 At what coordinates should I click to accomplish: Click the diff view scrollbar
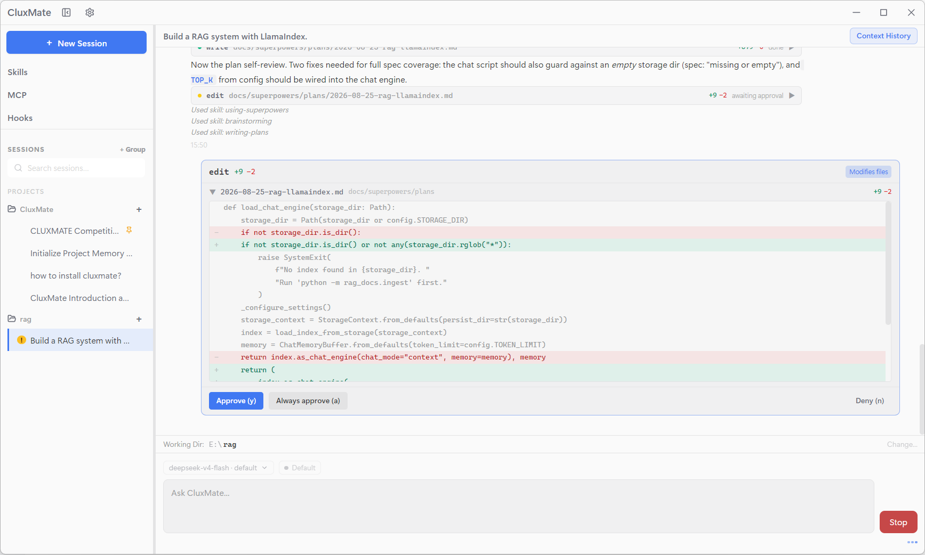click(x=888, y=263)
